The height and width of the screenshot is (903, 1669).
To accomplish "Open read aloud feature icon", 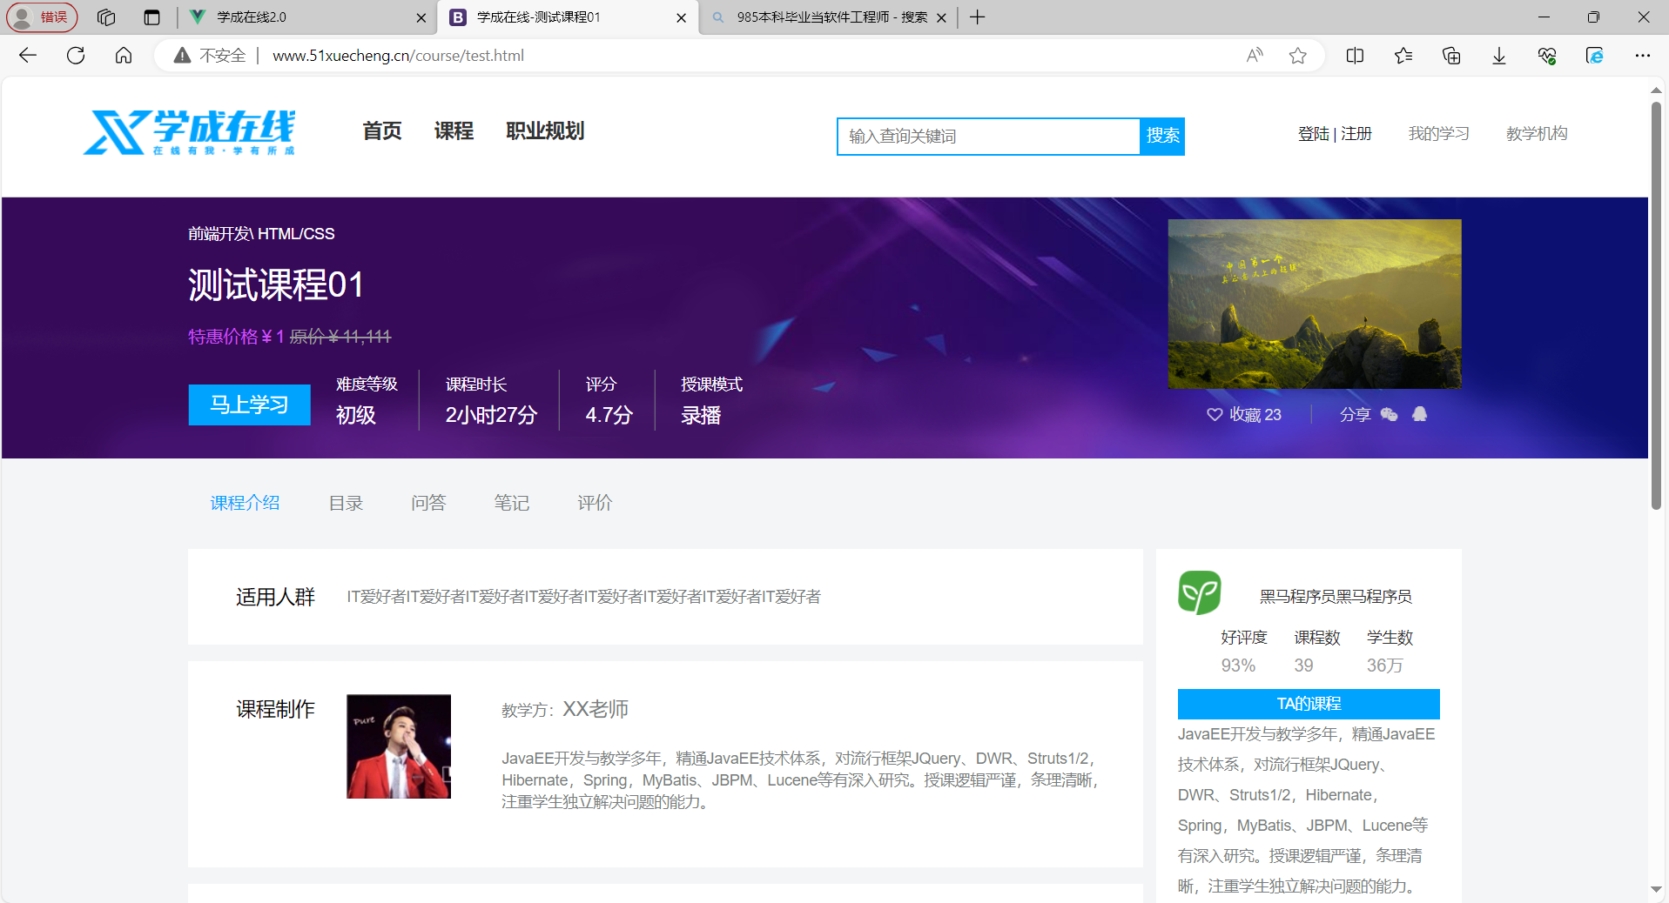I will [x=1255, y=56].
